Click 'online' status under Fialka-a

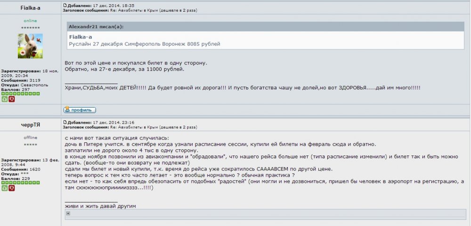pos(30,21)
